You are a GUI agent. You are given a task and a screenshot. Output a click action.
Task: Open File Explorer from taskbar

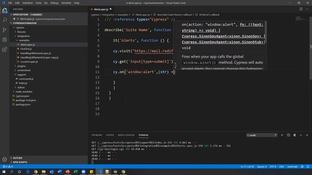pyautogui.click(x=43, y=172)
